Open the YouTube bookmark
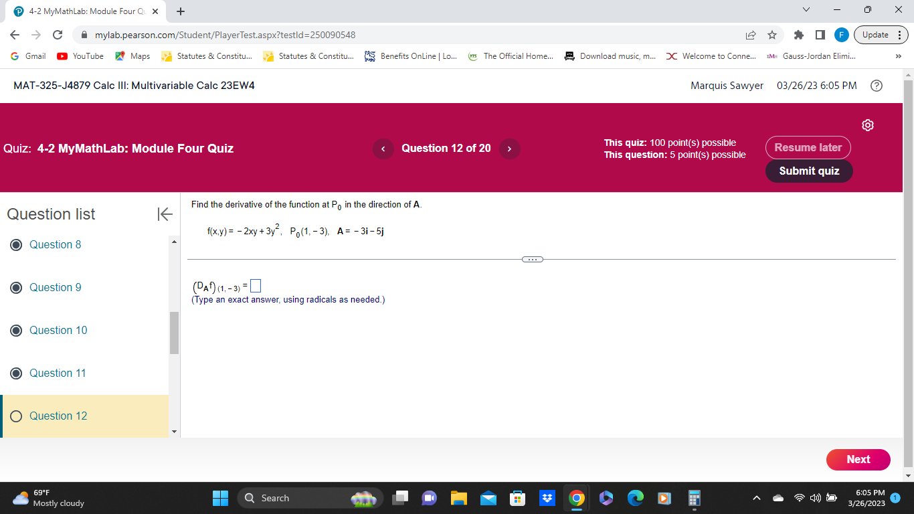Image resolution: width=914 pixels, height=514 pixels. [x=80, y=56]
